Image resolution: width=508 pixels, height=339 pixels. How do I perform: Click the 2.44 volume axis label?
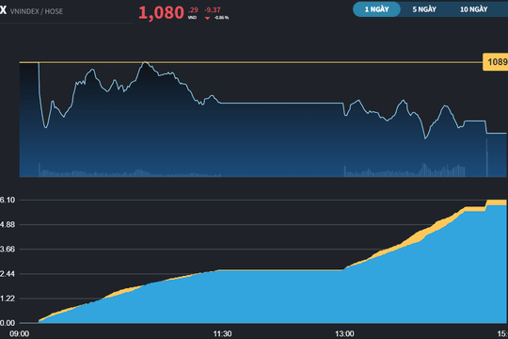(8, 274)
